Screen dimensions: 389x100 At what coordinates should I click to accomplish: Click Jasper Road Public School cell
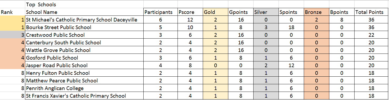(x=84, y=65)
